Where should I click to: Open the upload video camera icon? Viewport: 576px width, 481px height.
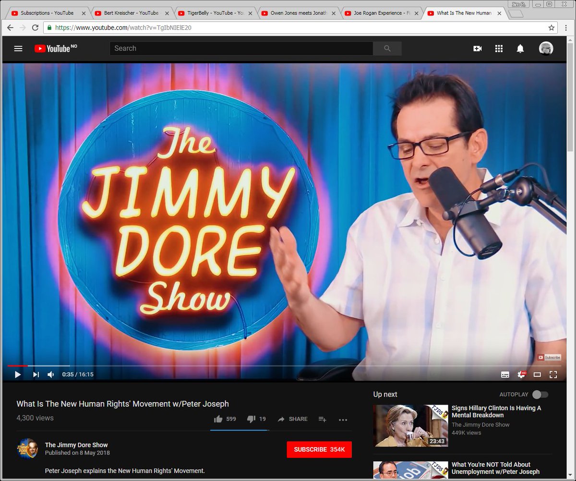click(477, 48)
